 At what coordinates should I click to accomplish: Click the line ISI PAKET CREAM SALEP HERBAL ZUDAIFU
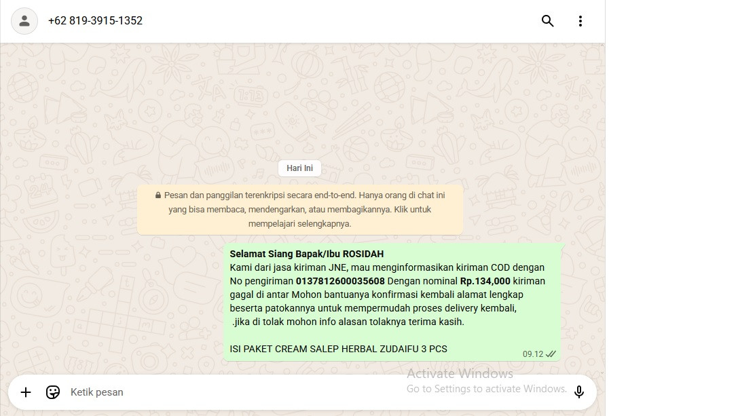click(338, 349)
